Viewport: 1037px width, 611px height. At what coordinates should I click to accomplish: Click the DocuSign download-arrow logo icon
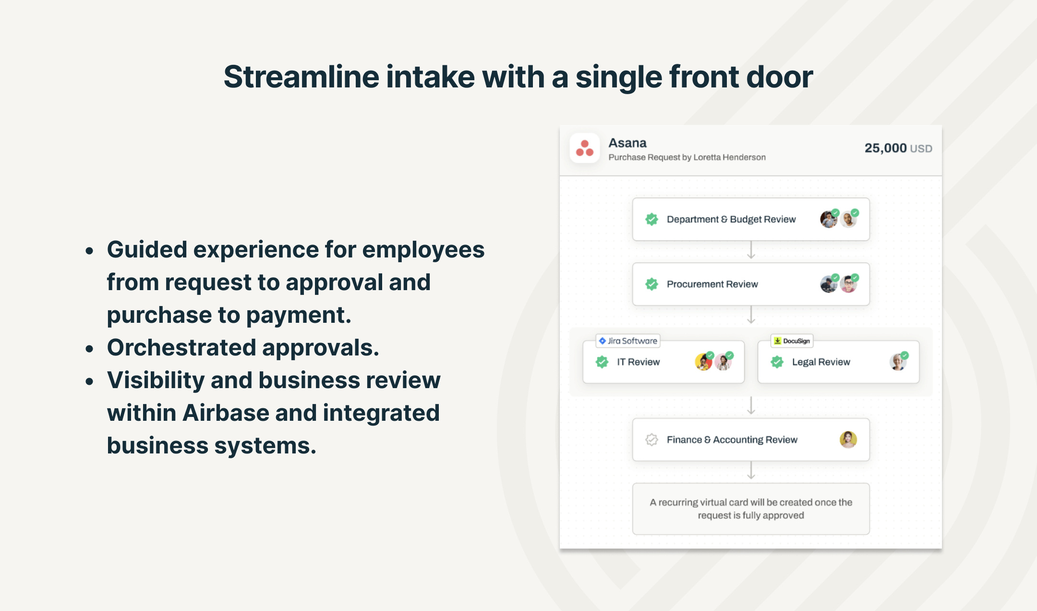[777, 341]
